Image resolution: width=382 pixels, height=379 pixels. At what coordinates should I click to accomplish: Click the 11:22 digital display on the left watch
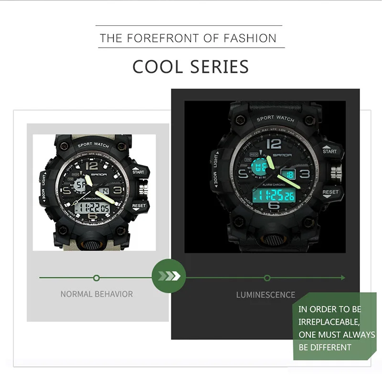click(x=92, y=207)
